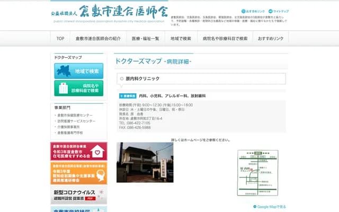Click the FAX 086-426-5988 text
This screenshot has height=212, width=339.
[135, 128]
